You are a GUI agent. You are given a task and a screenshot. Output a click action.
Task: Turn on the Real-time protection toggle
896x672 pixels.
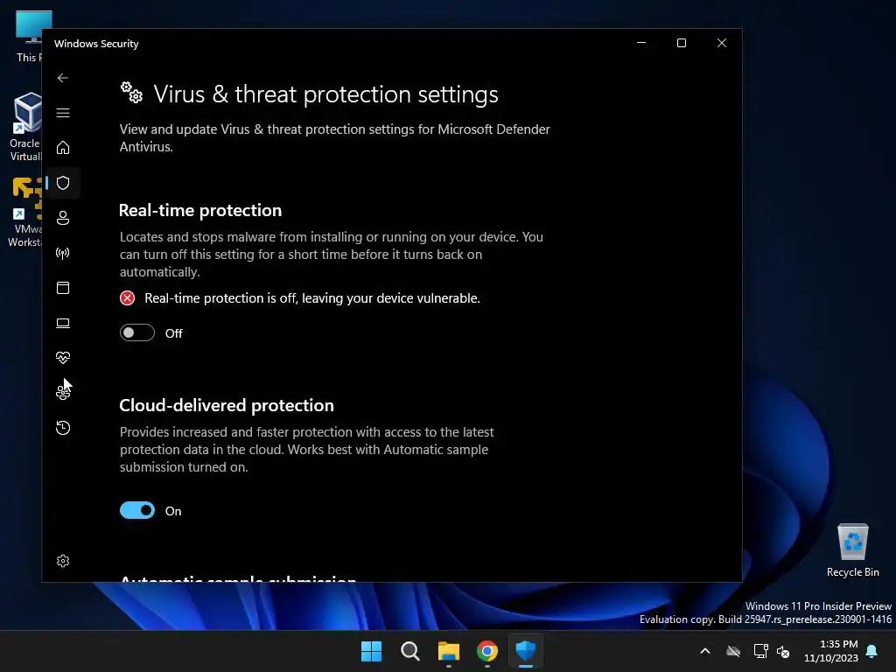[137, 332]
